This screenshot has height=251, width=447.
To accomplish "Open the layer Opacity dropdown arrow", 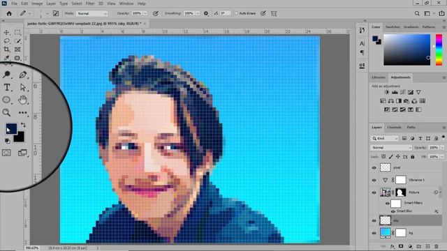I will pyautogui.click(x=442, y=147).
